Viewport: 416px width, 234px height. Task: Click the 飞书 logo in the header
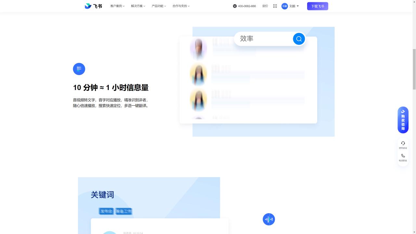(x=93, y=6)
